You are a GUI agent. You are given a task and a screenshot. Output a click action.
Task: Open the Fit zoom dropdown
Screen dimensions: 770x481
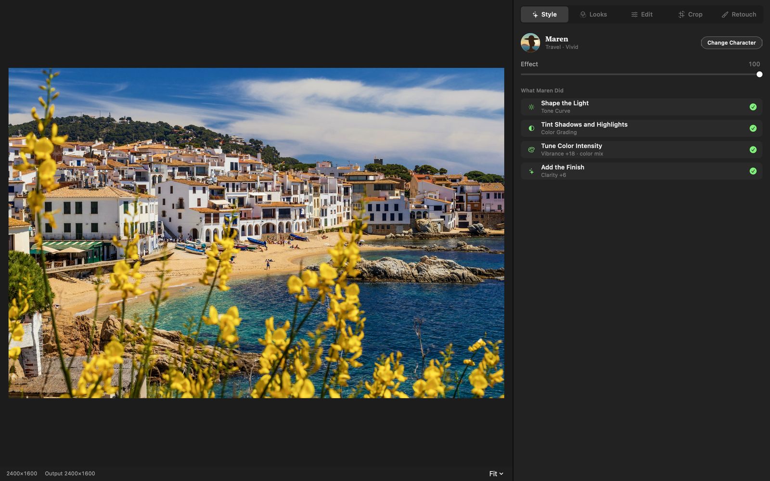(496, 474)
